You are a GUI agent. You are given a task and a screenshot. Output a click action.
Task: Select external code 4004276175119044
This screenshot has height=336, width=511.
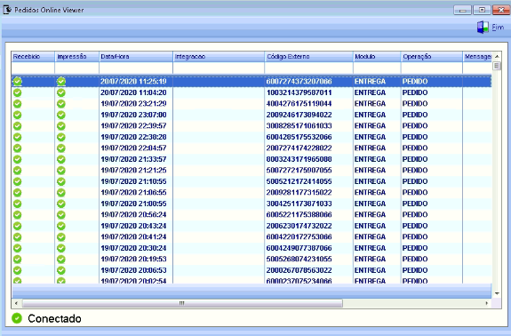299,104
